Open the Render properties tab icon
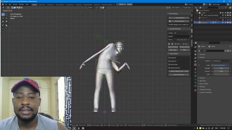Viewport: 232px width, 130px height. click(195, 51)
